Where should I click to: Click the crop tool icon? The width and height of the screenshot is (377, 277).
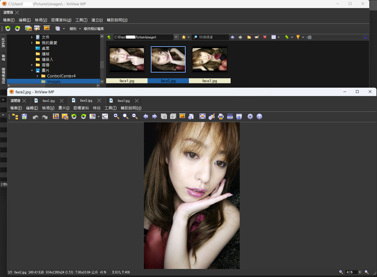pyautogui.click(x=56, y=117)
